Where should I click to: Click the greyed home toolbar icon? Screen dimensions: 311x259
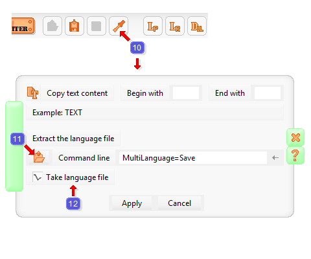tap(52, 26)
